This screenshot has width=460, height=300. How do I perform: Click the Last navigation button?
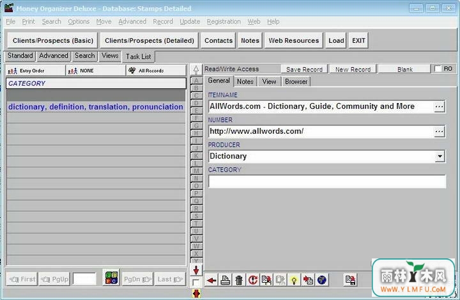click(x=170, y=279)
